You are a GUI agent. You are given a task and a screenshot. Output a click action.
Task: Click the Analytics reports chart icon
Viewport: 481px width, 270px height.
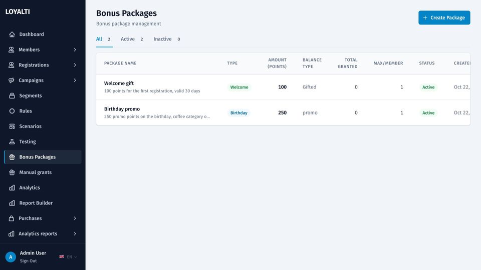(x=12, y=233)
